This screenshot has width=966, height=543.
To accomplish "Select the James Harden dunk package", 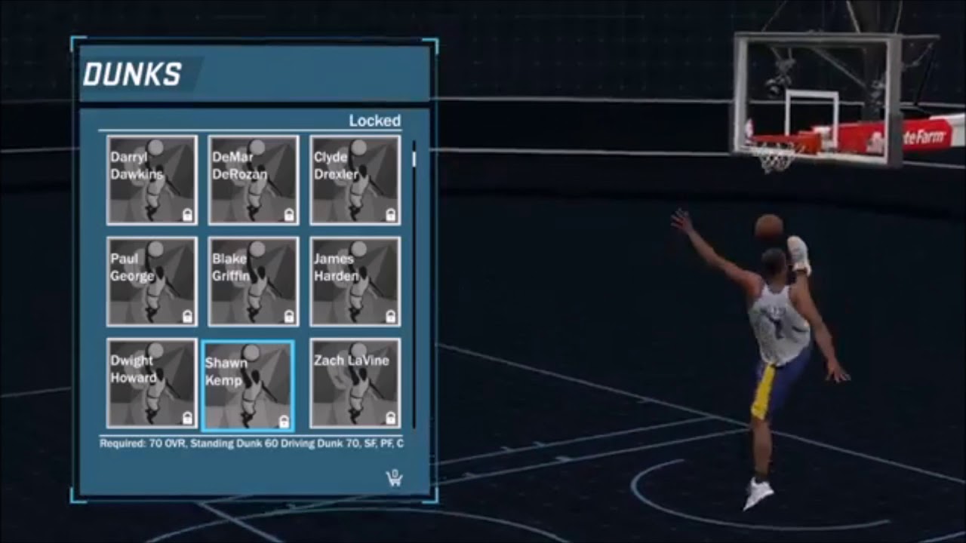I will click(x=355, y=282).
